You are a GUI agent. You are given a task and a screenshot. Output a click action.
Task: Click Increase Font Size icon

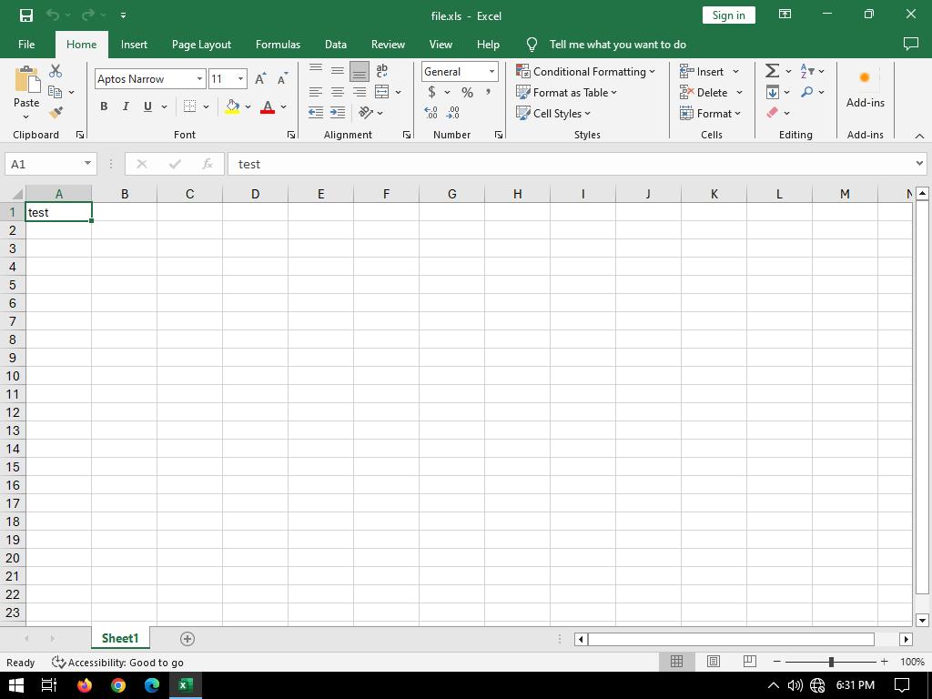click(260, 79)
